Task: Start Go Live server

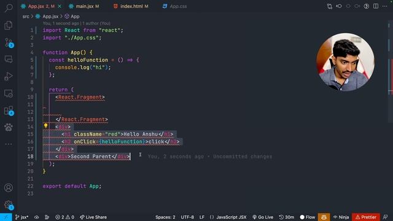Action: (x=263, y=217)
